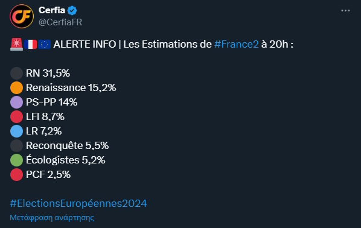The image size is (361, 228).
Task: Click the European Union flag emoji
Action: pyautogui.click(x=45, y=45)
